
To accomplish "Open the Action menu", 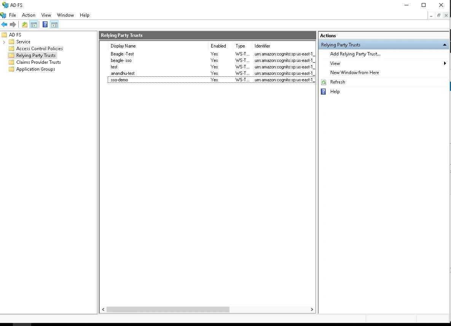I will [29, 15].
